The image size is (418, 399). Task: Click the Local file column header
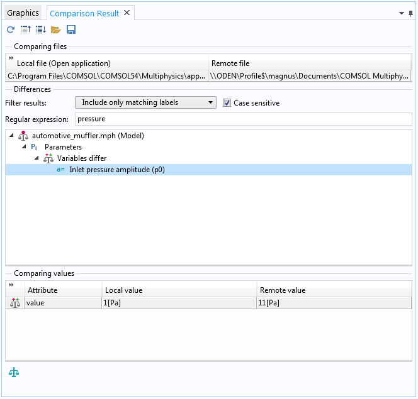(x=107, y=63)
